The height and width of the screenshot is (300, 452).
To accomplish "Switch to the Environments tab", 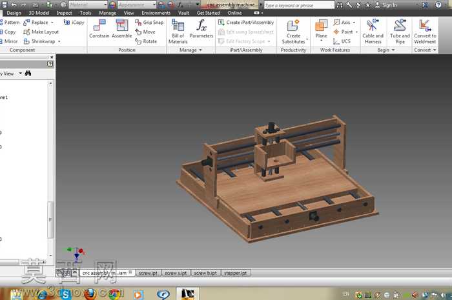I will 156,13.
